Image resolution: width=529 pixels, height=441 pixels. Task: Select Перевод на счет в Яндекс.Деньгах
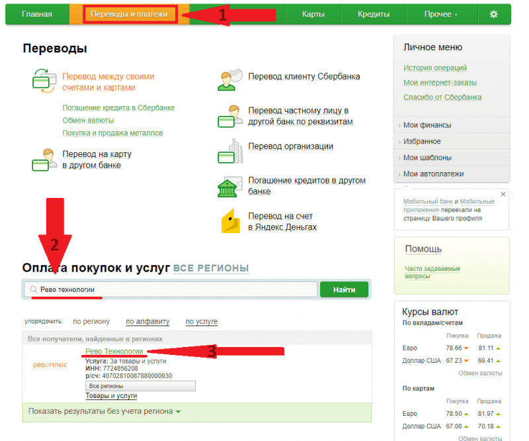pos(282,221)
